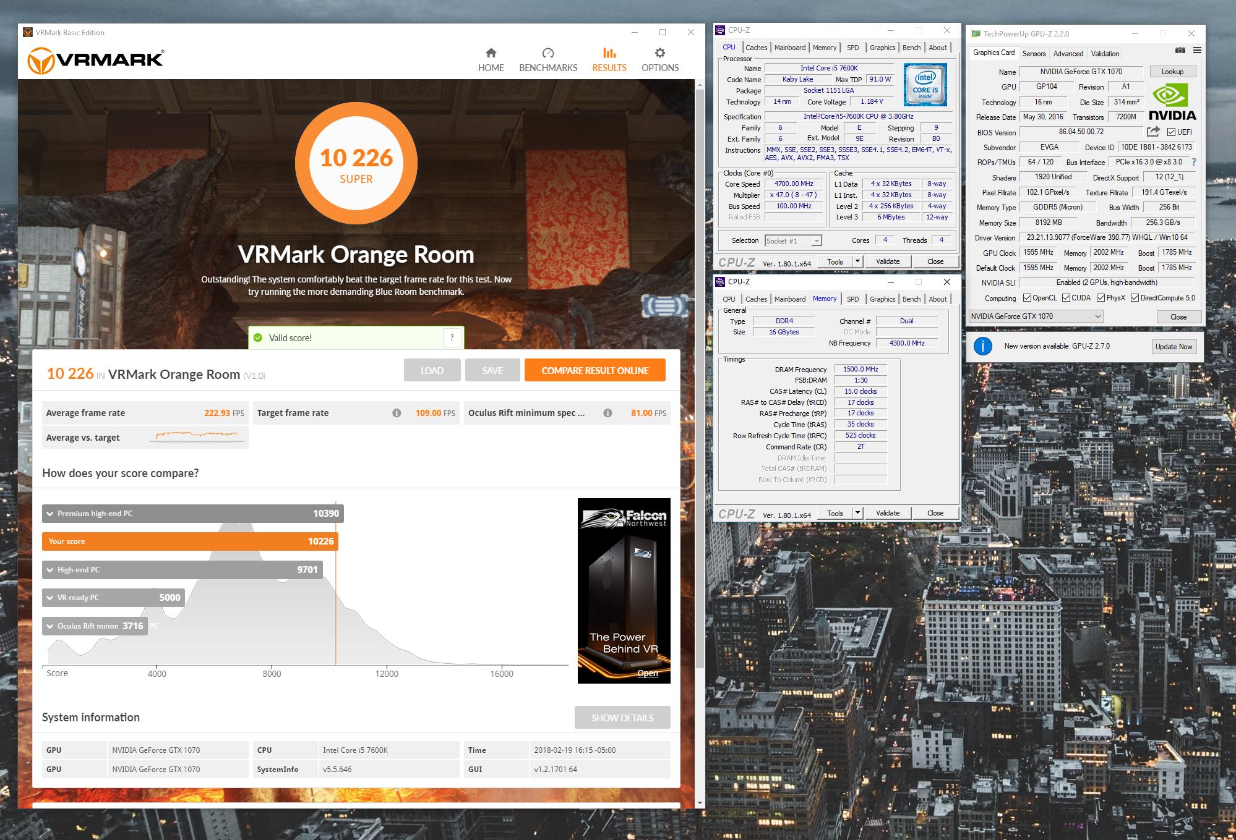Click the Falcon Northwest ad image
The height and width of the screenshot is (840, 1236).
coord(624,590)
